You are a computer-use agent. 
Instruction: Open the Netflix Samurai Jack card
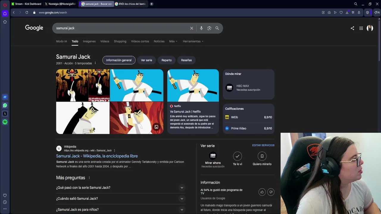click(193, 101)
